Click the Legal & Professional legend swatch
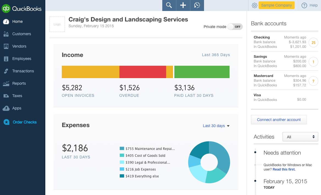The image size is (321, 195). pyautogui.click(x=122, y=162)
